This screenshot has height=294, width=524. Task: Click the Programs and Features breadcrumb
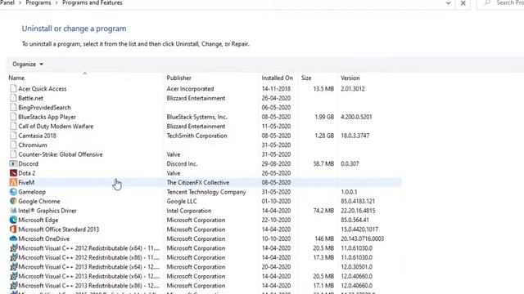click(93, 2)
